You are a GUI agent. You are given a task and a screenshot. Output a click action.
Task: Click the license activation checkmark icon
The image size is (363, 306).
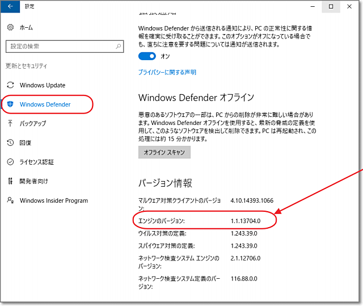(10, 162)
